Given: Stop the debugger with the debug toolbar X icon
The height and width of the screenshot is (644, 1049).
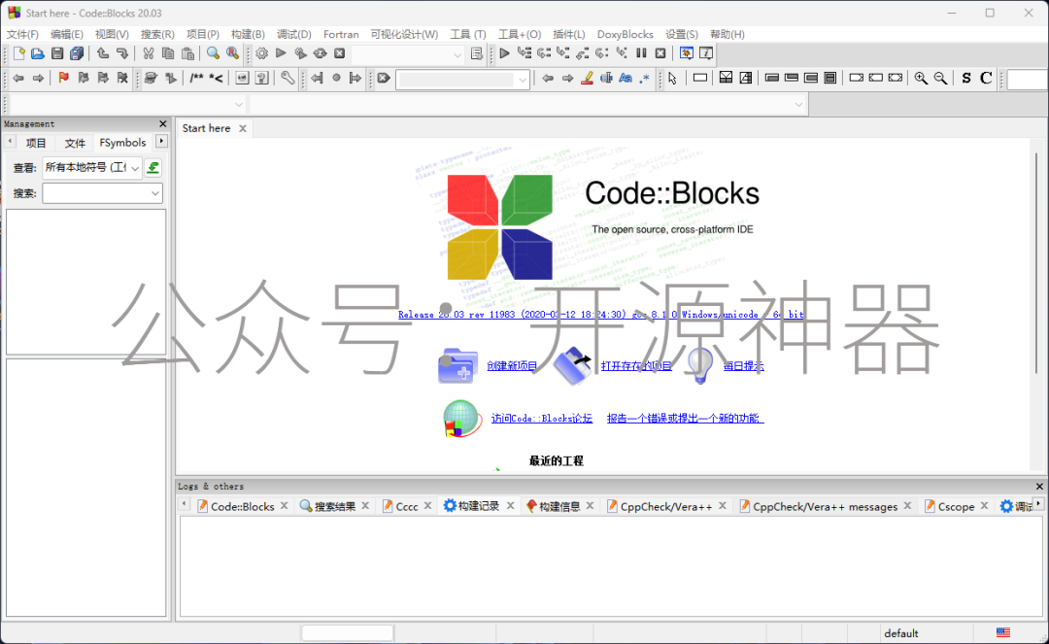Looking at the screenshot, I should point(660,53).
